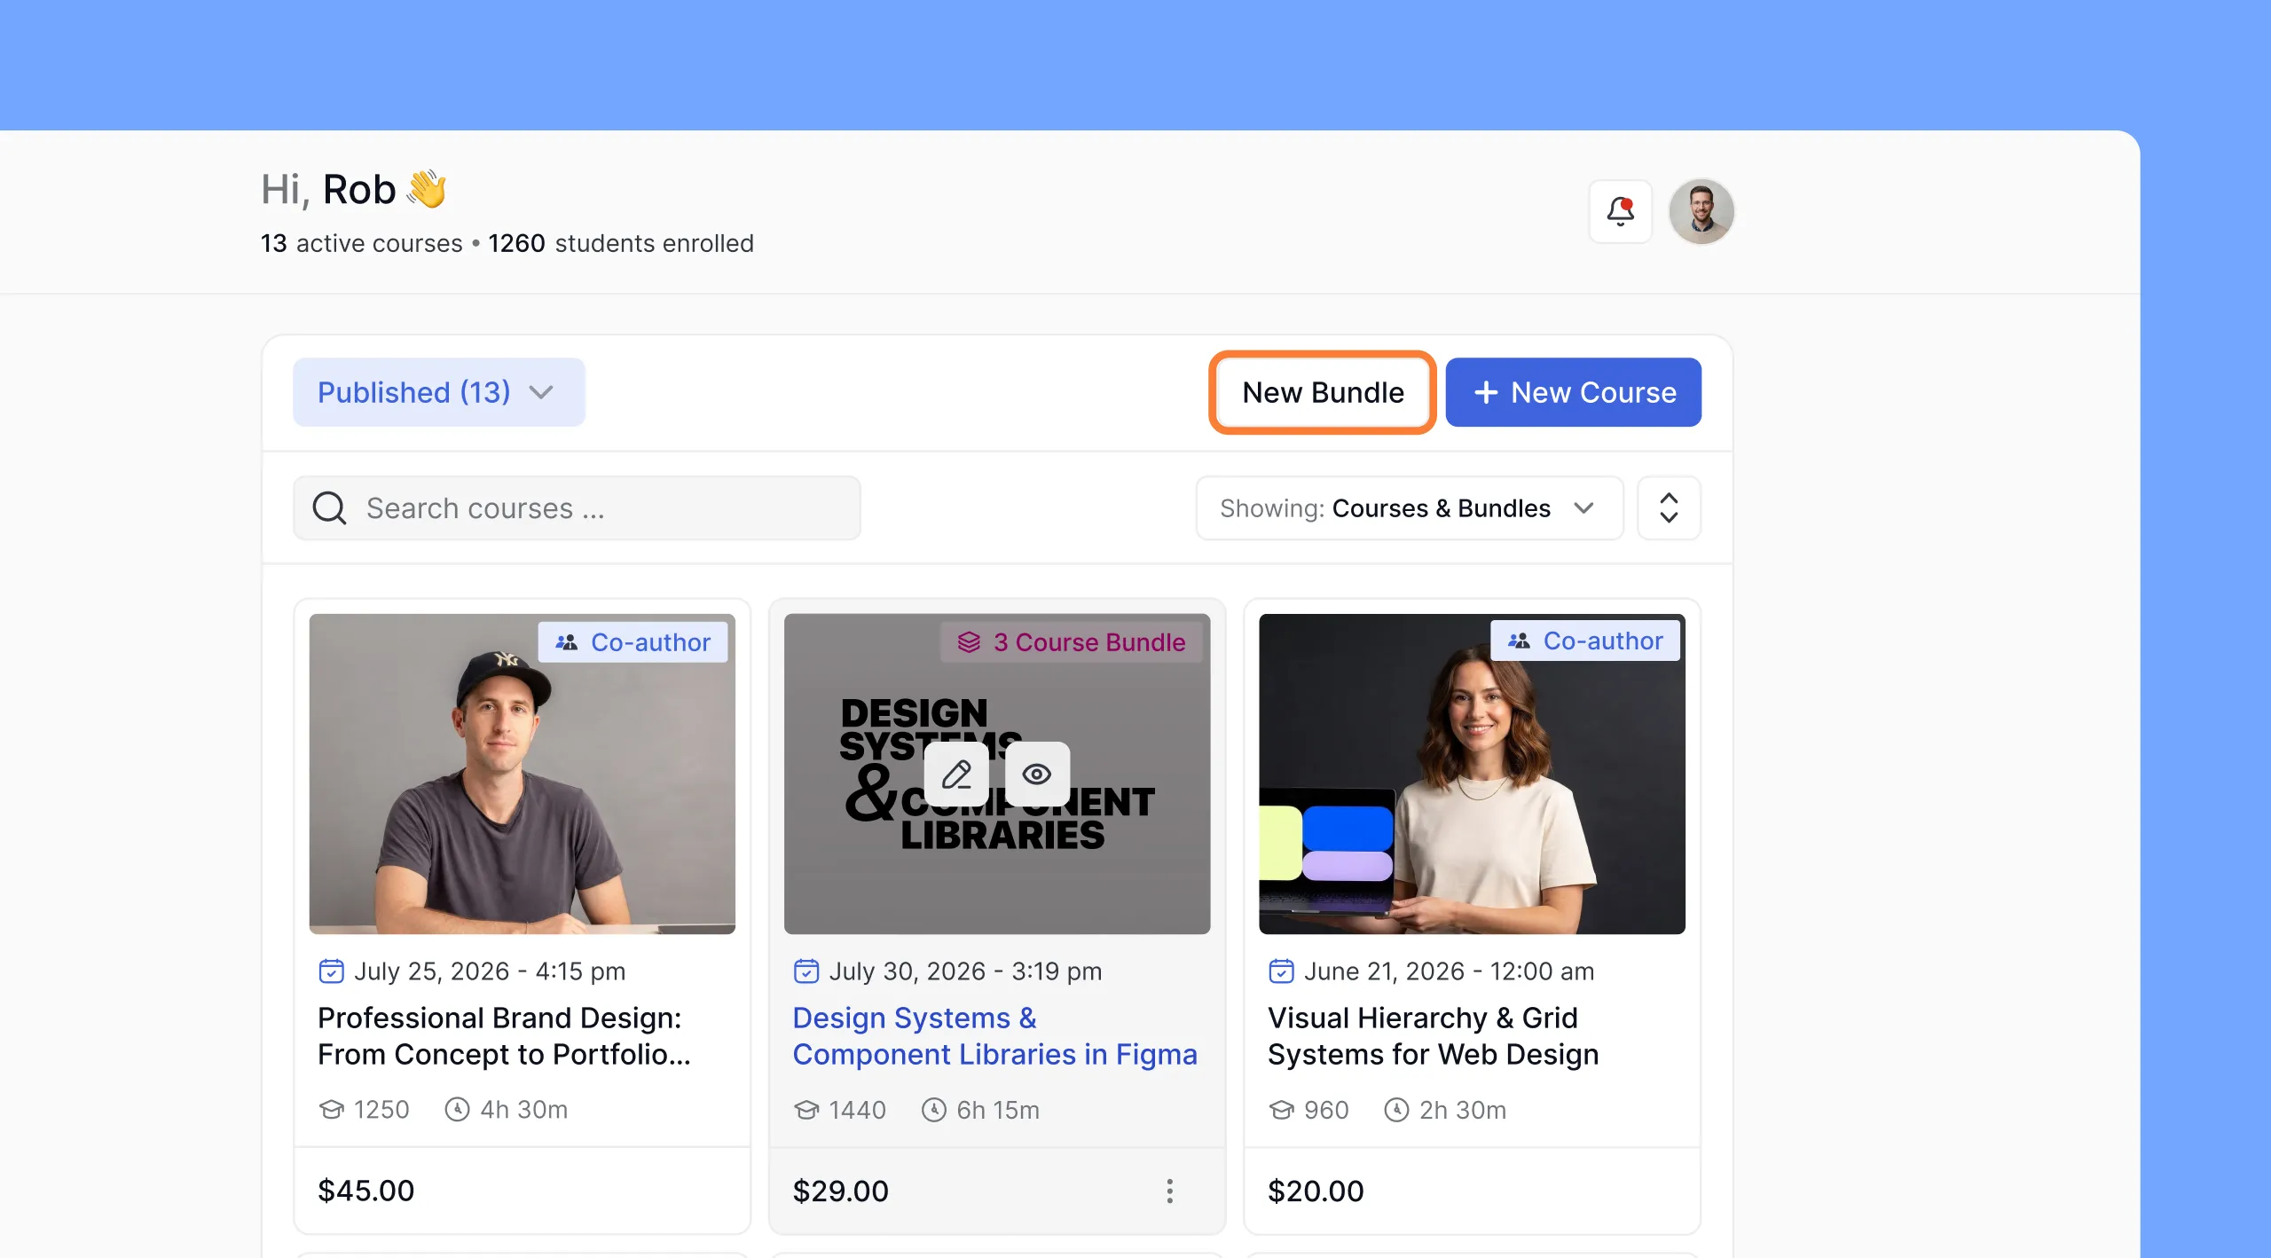Select the Visual Hierarchy course thumbnail
The image size is (2271, 1258).
[1472, 774]
